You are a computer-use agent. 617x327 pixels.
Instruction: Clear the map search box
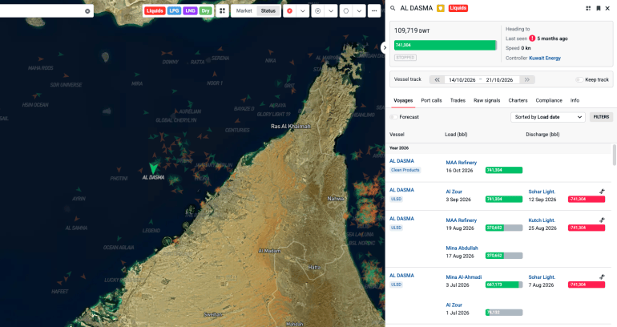click(x=87, y=11)
